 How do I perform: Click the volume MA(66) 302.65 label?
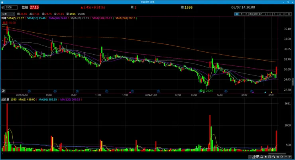click(47, 100)
